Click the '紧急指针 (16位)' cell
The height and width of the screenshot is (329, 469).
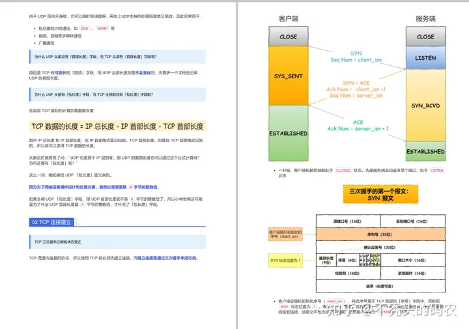pos(413,273)
